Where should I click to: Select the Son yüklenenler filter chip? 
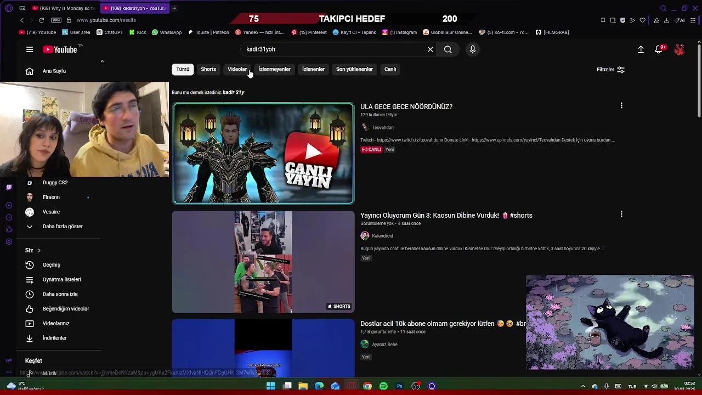[x=354, y=69]
